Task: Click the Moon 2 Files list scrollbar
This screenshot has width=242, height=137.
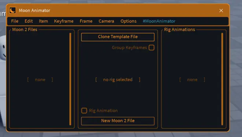Action: (70, 79)
